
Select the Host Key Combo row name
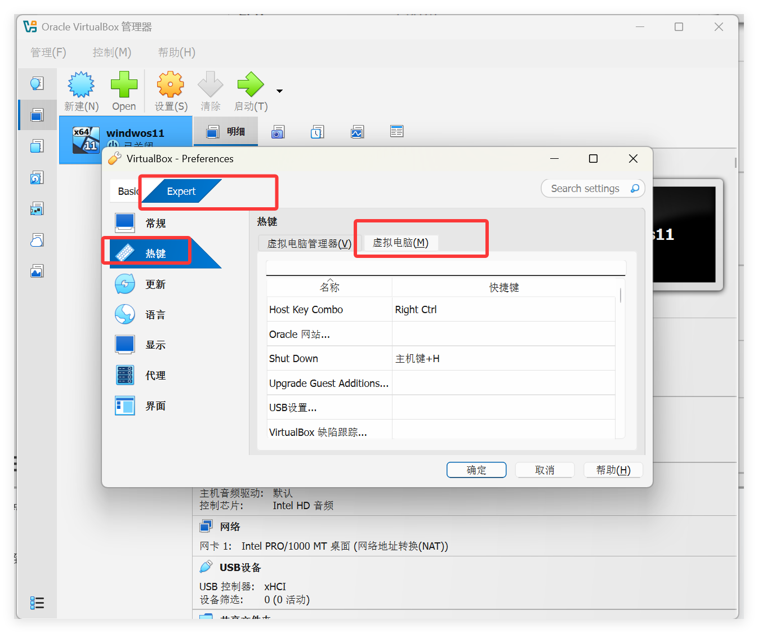306,310
